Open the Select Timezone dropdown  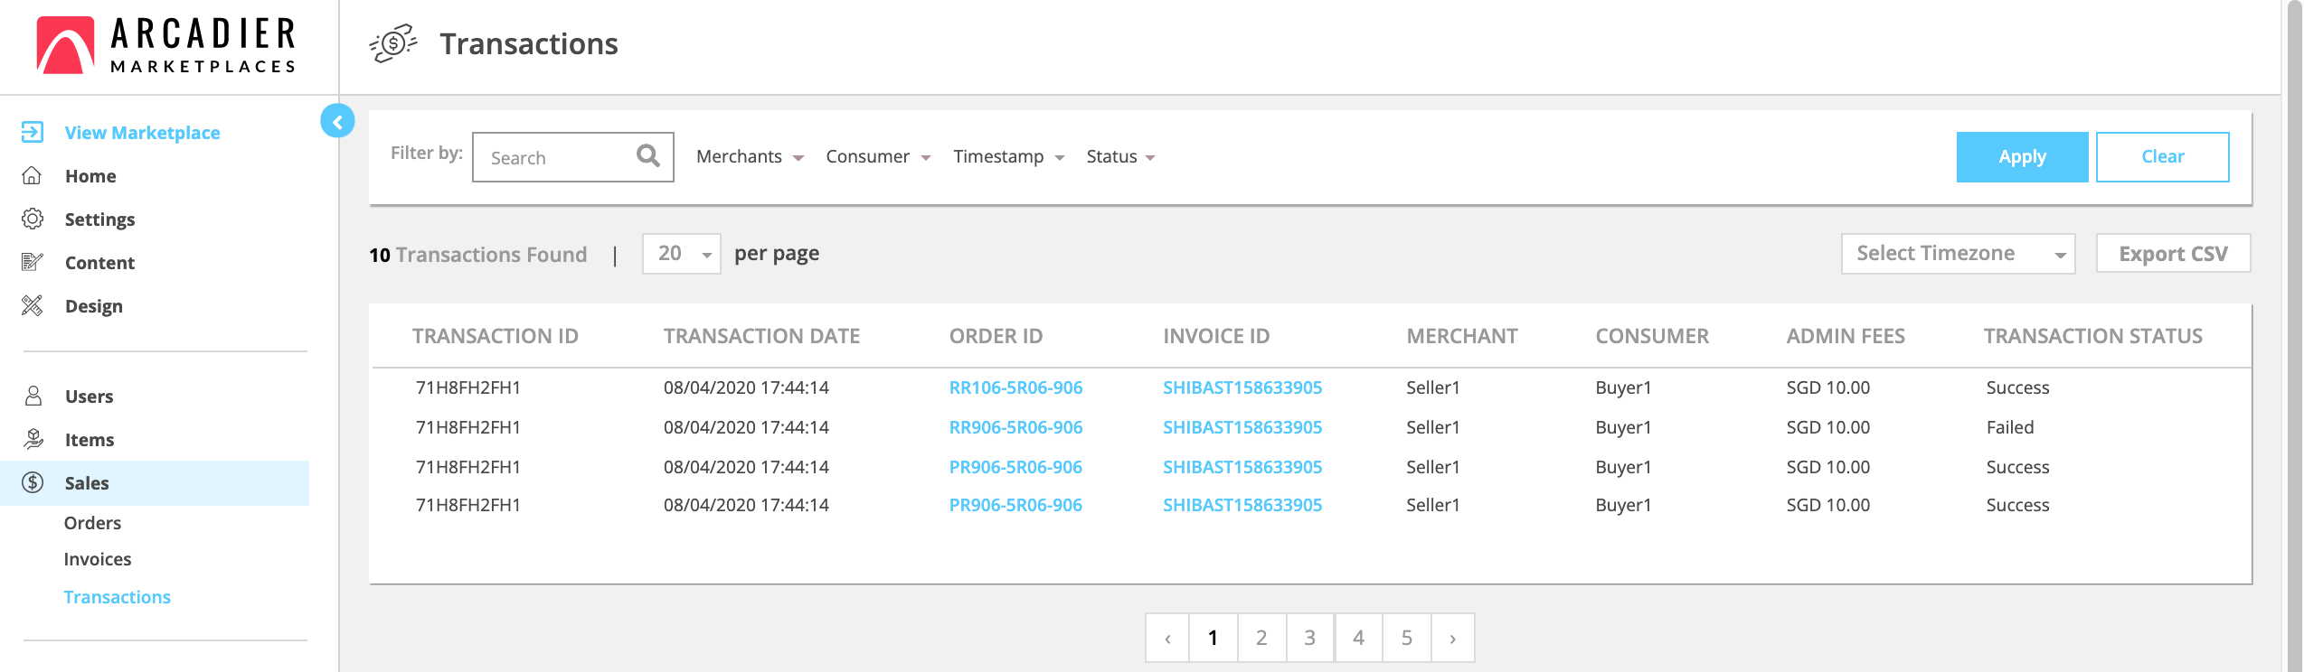click(1958, 254)
